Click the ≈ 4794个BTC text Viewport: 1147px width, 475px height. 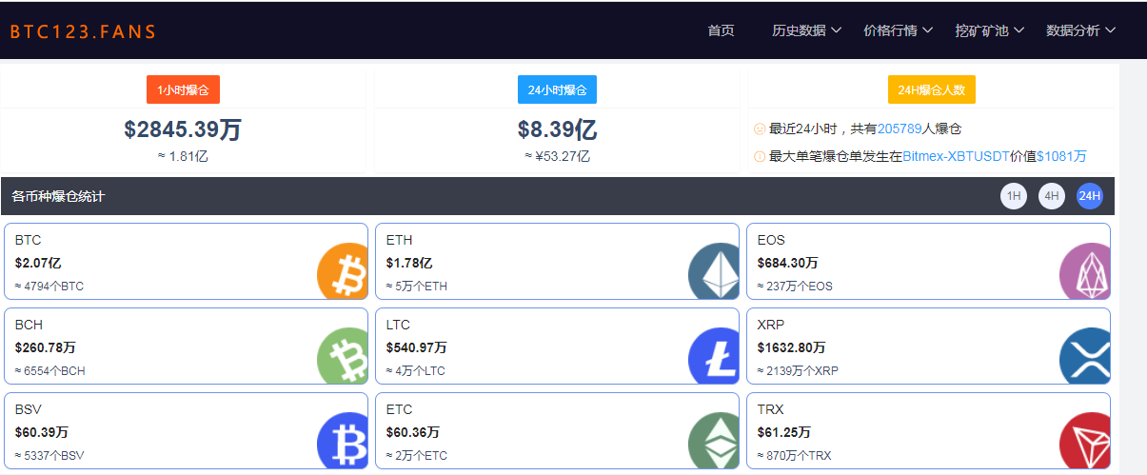(x=49, y=286)
